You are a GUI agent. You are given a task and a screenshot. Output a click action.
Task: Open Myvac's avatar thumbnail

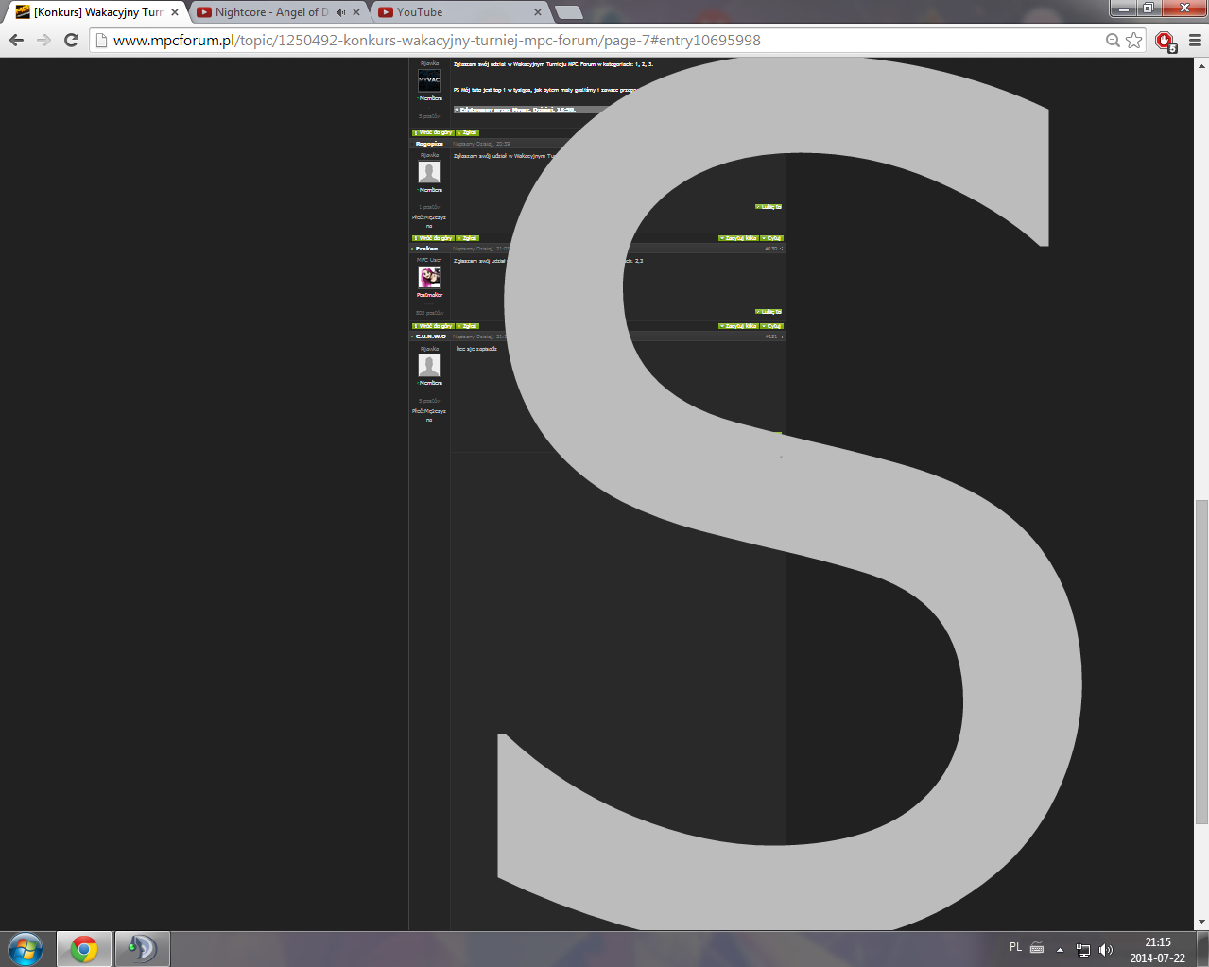pyautogui.click(x=429, y=80)
